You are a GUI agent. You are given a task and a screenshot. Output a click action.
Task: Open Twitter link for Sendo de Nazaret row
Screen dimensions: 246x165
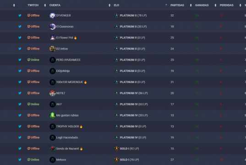(x=20, y=148)
